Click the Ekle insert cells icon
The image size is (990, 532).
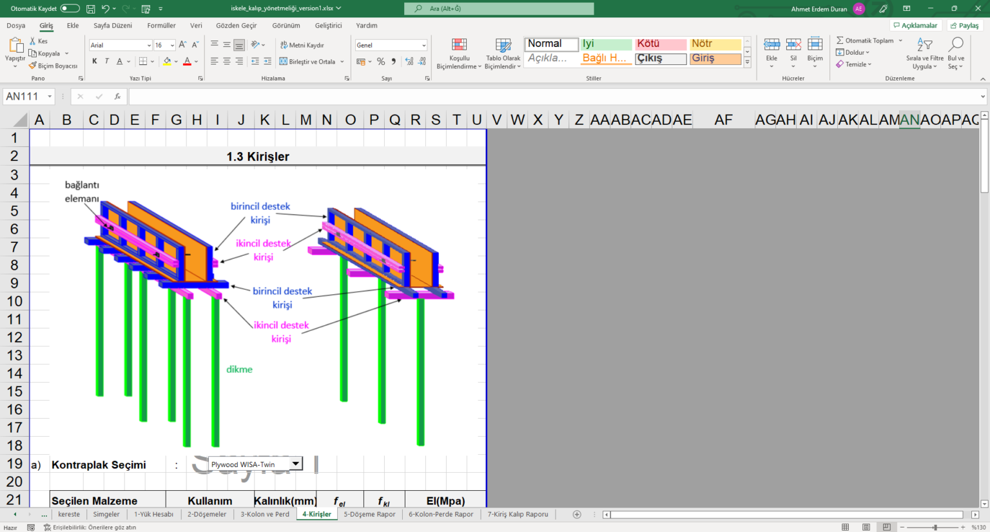pos(772,44)
